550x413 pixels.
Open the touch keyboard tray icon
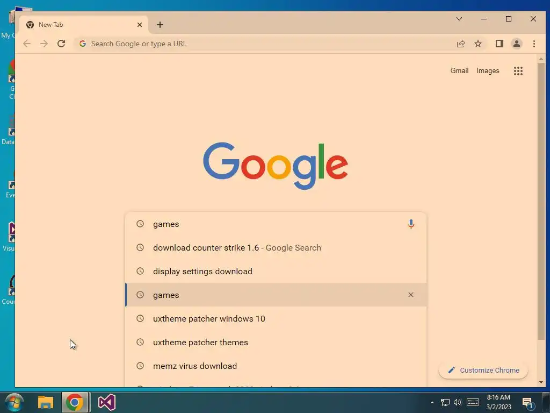point(473,402)
